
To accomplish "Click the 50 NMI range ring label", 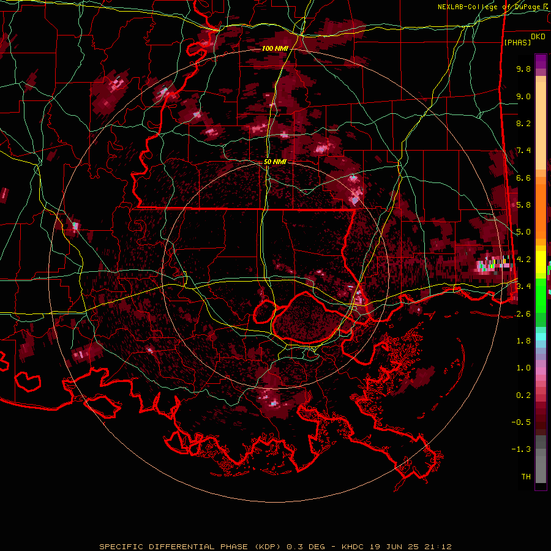I will coord(275,162).
